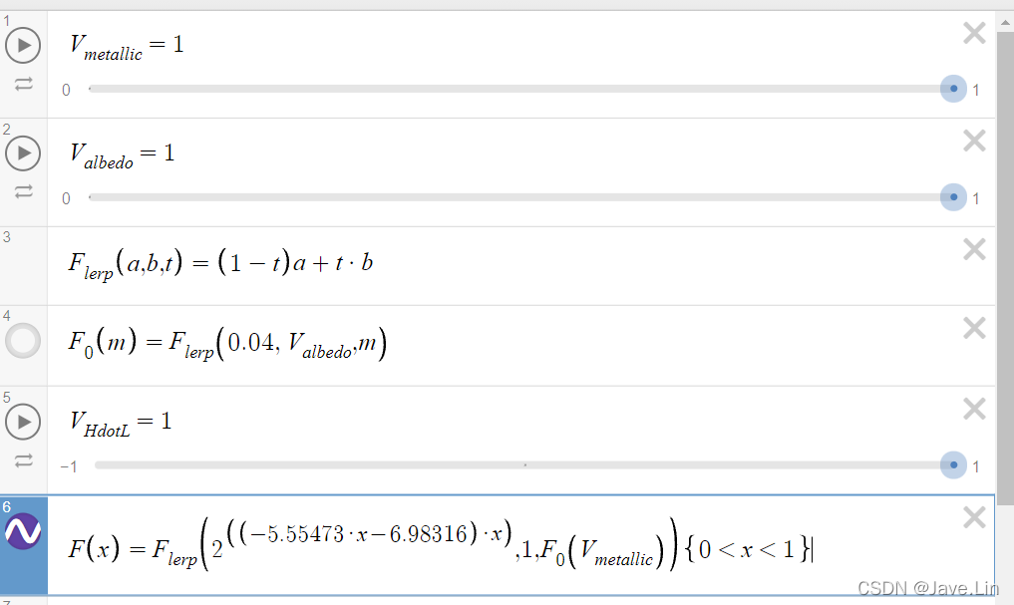The image size is (1014, 605).
Task: Play the V_albedo slider animation
Action: point(23,153)
